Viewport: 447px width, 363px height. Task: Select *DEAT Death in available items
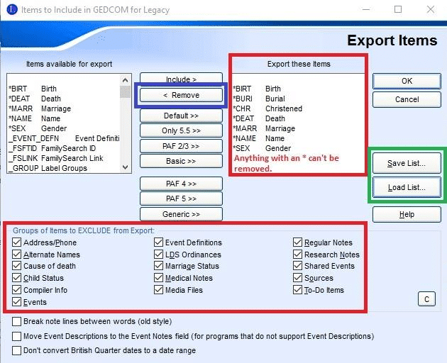[x=63, y=99]
